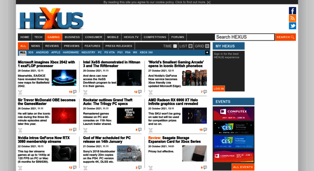Open comments icon for Gaming Arcade article
This screenshot has height=171, width=314.
coord(205,92)
